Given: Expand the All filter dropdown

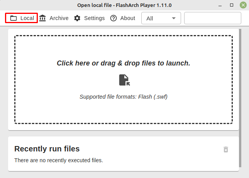Looking at the screenshot, I should coord(161,18).
